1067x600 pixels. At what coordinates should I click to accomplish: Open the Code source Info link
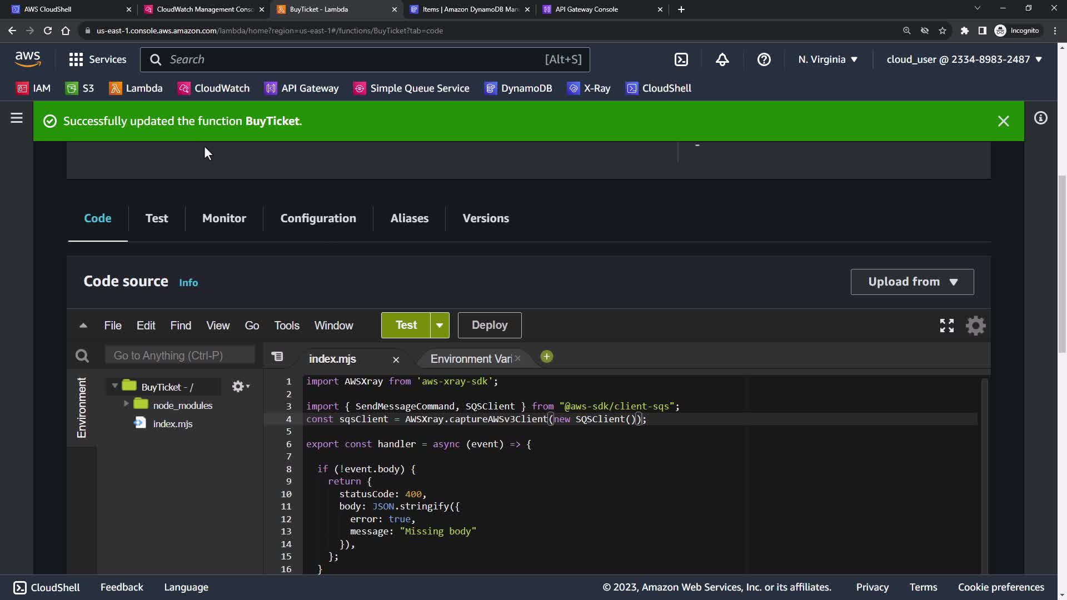188,283
